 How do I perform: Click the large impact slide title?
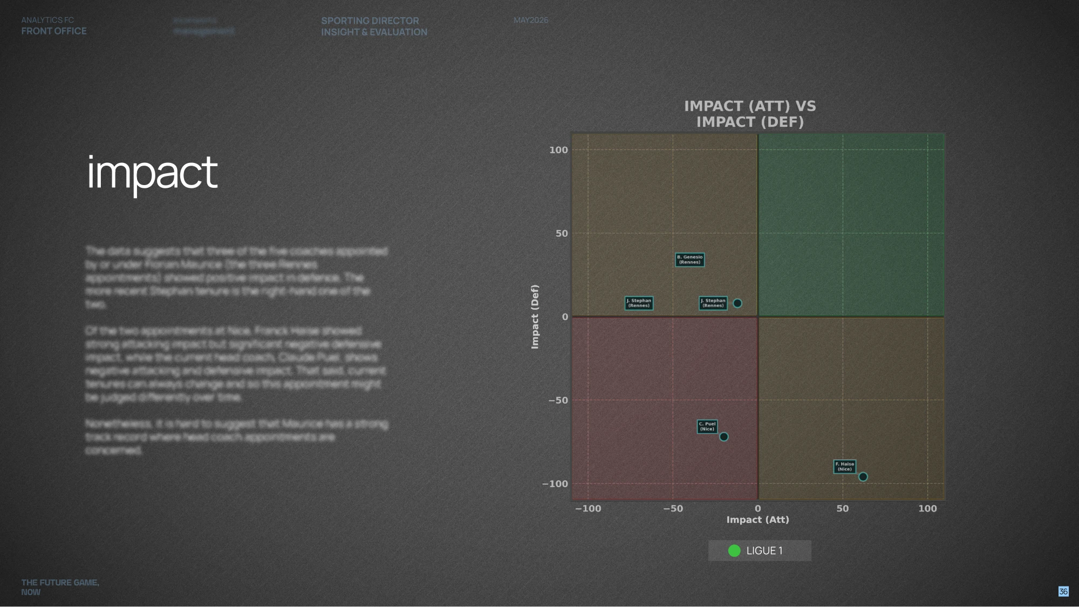[x=152, y=173]
